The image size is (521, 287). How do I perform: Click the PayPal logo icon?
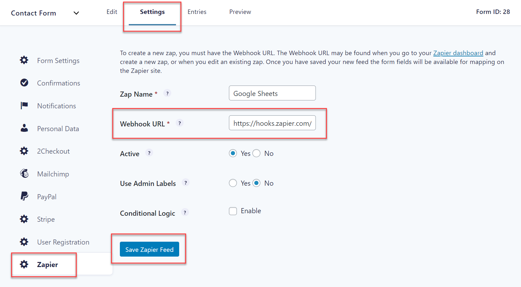tap(24, 196)
